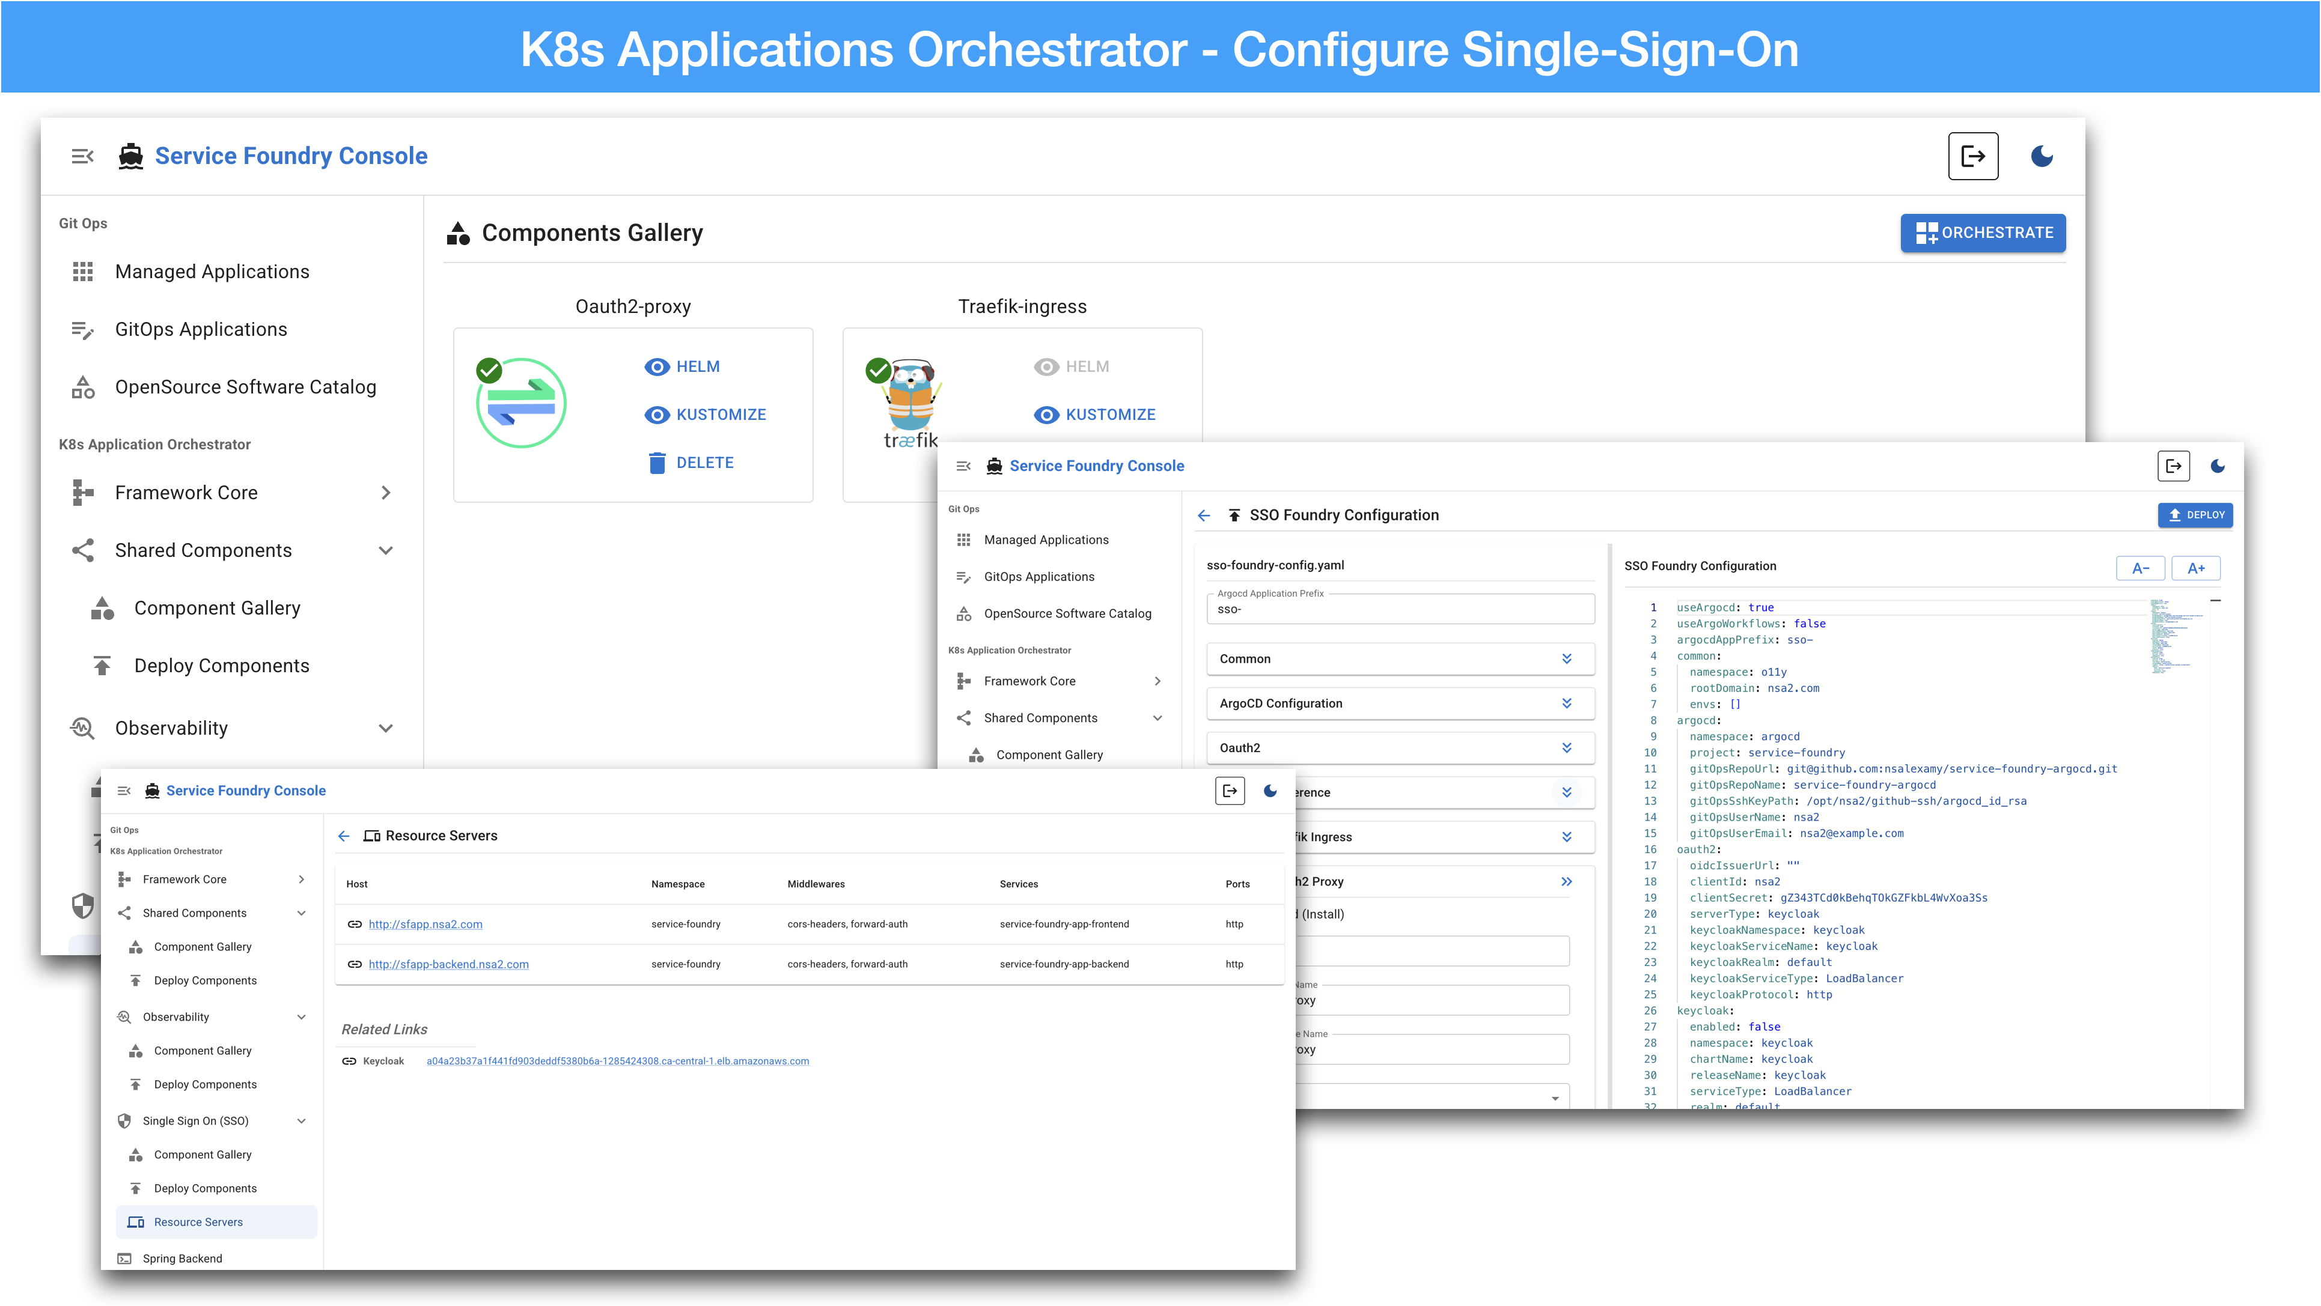Click the DEPLOY button
This screenshot has height=1306, width=2321.
2195,515
